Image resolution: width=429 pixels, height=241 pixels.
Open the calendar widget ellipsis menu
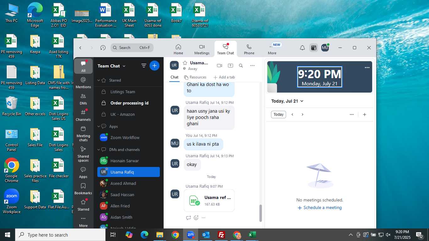(x=367, y=67)
